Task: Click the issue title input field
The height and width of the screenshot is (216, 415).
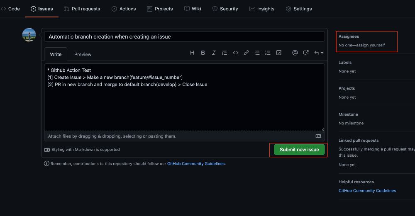Action: [x=185, y=36]
